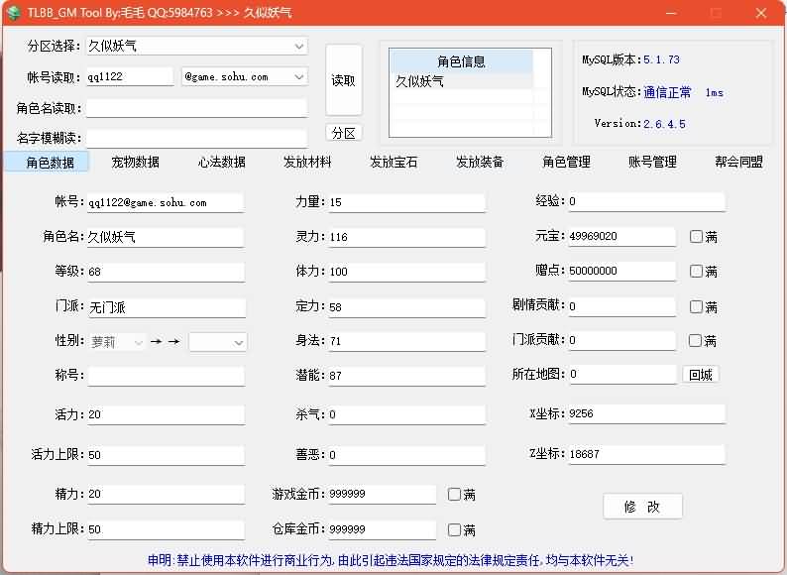This screenshot has width=787, height=575.
Task: Click the 申明 disclaimer text at bottom
Action: (391, 560)
